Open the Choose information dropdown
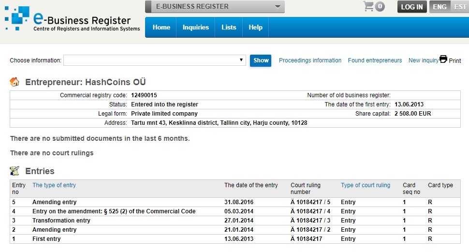 (155, 60)
